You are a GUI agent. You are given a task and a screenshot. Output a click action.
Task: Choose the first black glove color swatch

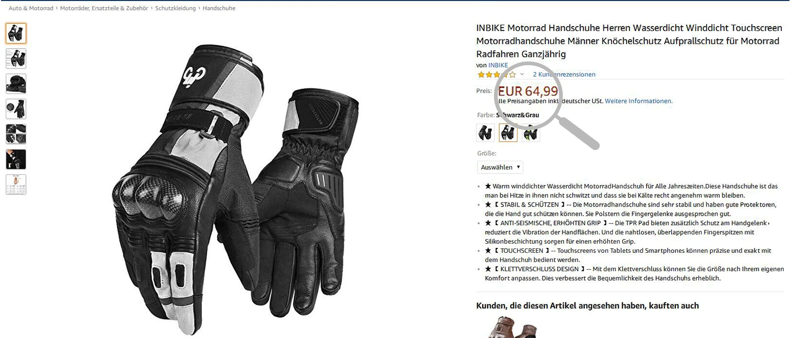point(486,132)
